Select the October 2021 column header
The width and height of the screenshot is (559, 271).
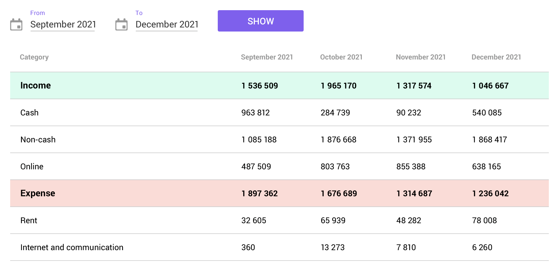coord(341,57)
